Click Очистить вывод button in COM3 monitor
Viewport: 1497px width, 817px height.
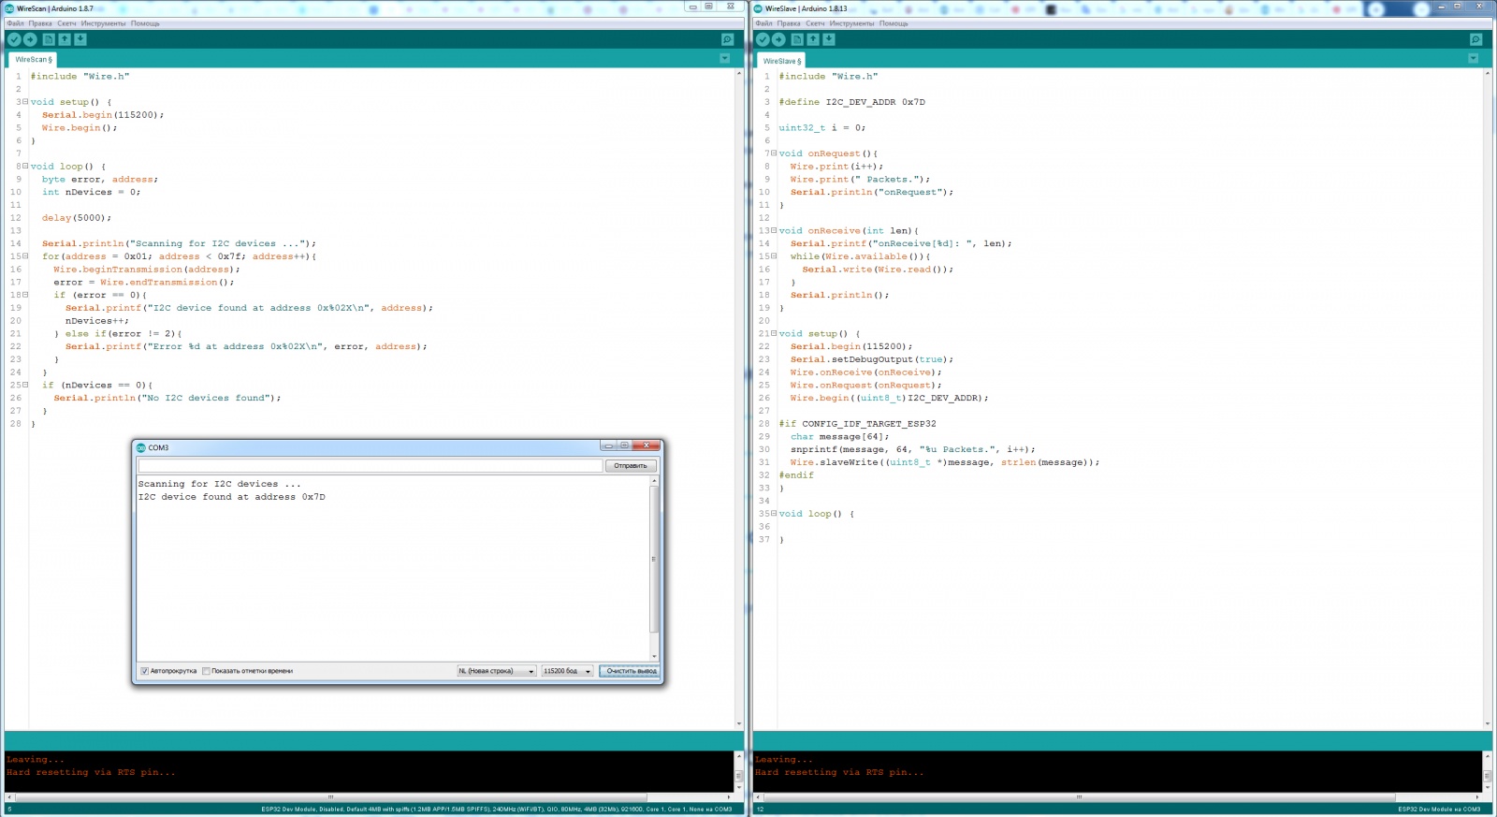[x=631, y=671]
